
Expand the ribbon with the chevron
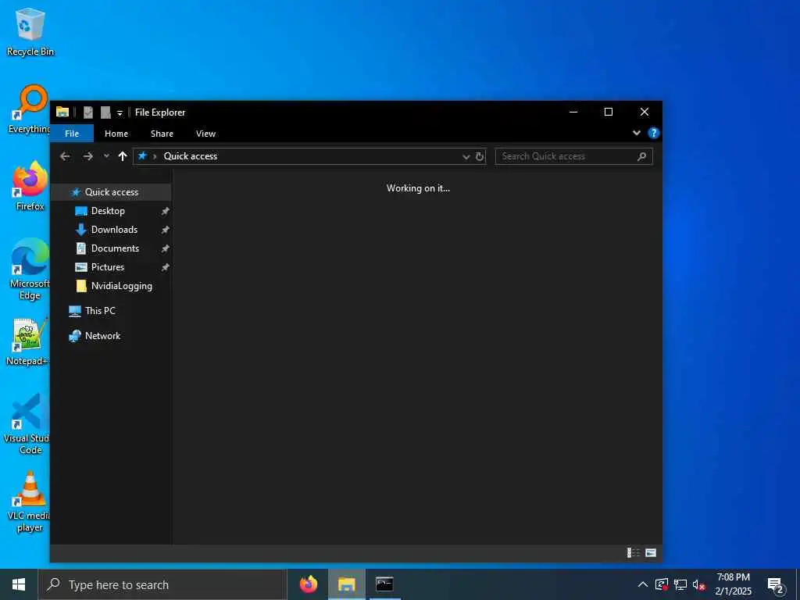point(636,133)
